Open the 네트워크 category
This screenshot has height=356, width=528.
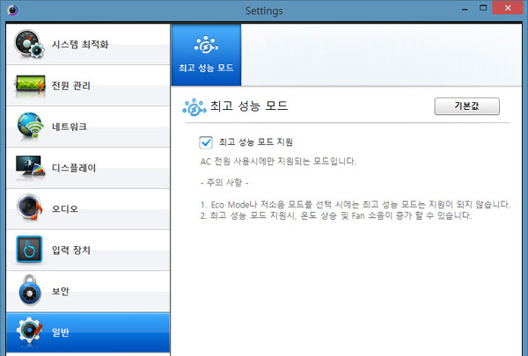pos(88,127)
